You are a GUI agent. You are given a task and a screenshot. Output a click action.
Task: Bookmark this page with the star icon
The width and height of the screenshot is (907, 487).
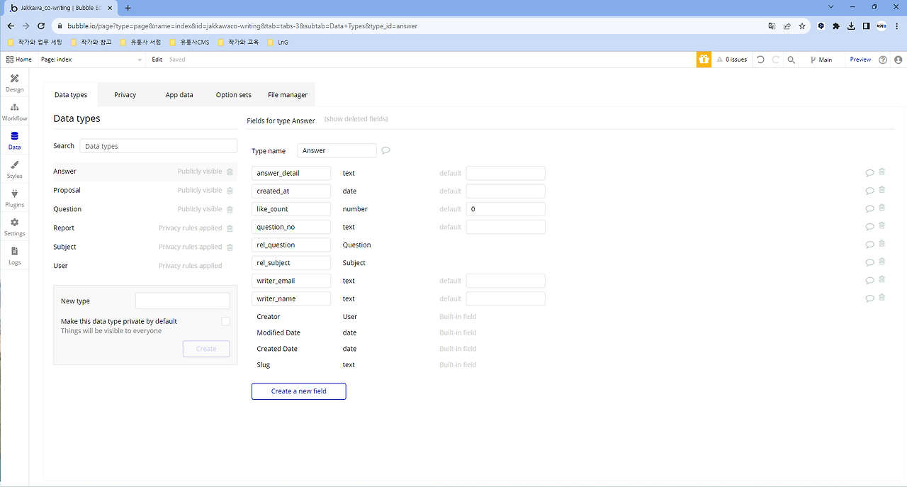pos(801,26)
